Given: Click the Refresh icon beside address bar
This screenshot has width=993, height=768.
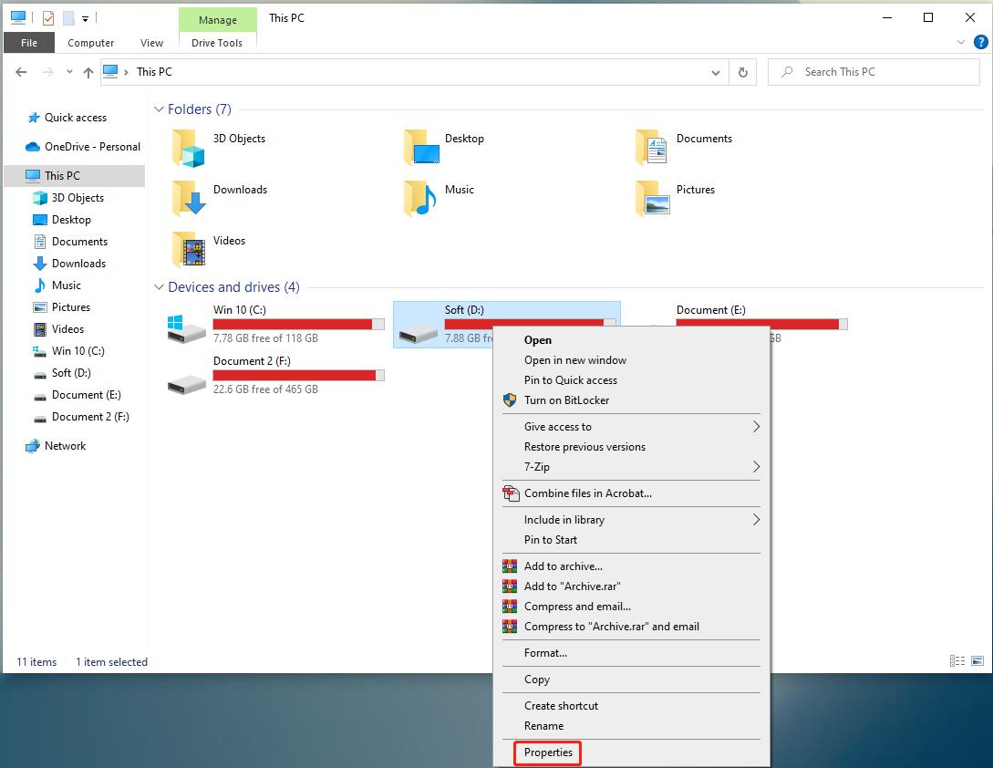Looking at the screenshot, I should 743,72.
